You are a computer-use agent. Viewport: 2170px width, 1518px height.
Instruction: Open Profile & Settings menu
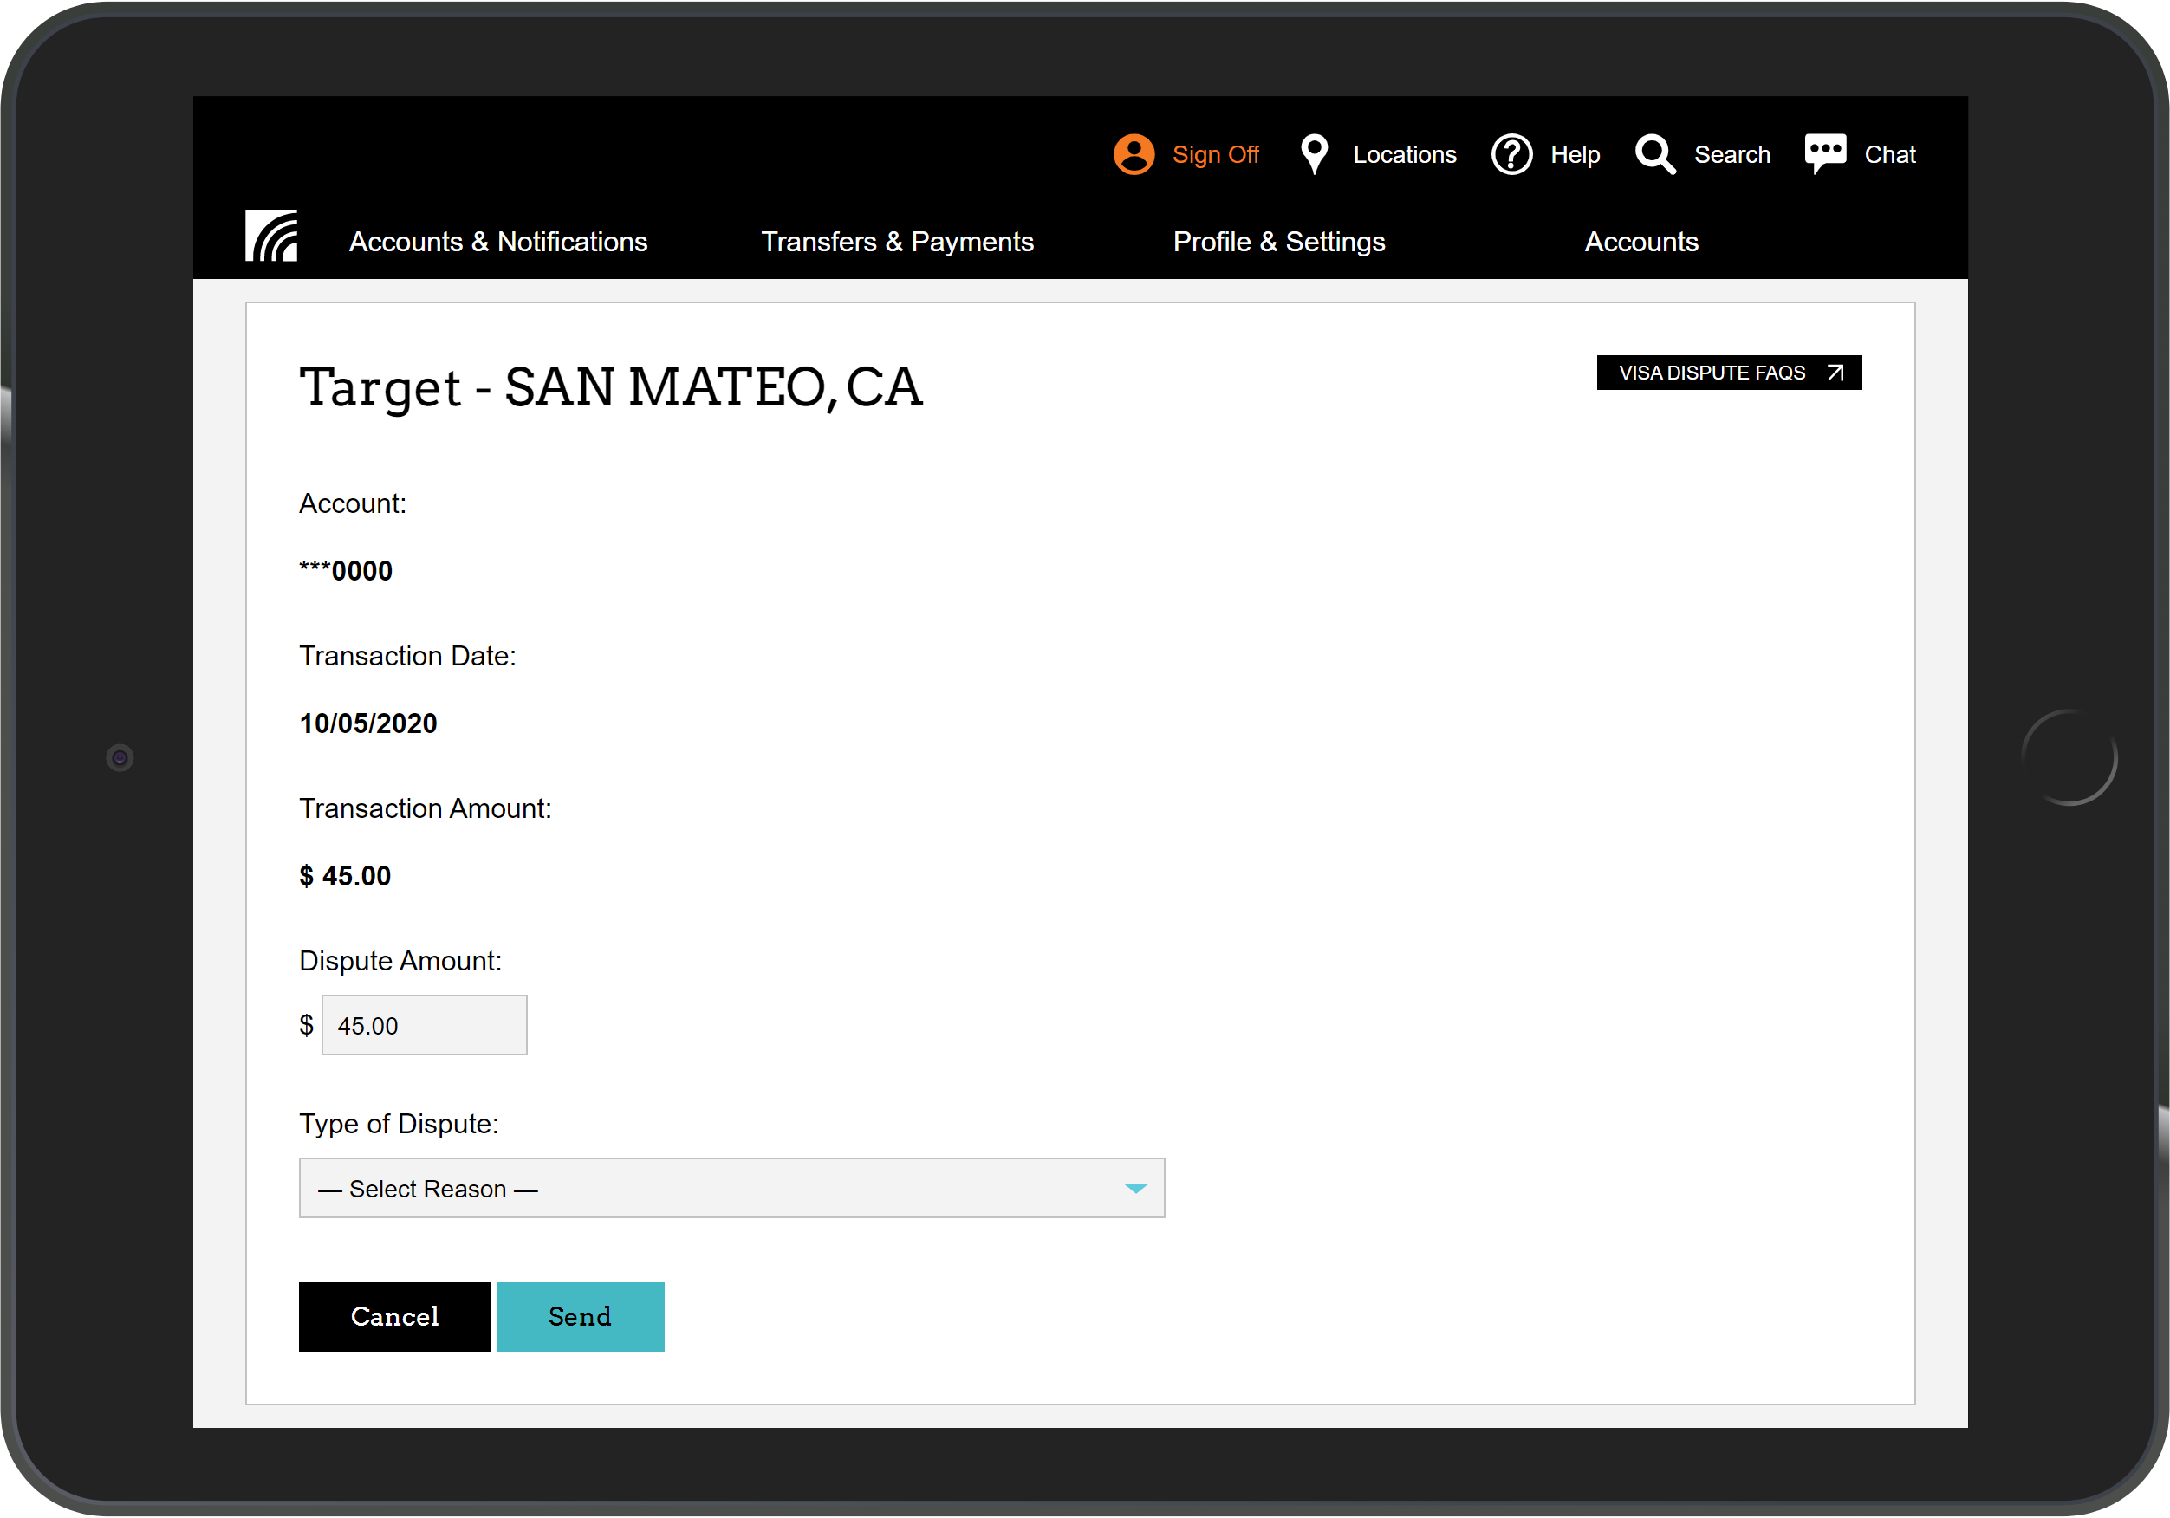(1279, 242)
